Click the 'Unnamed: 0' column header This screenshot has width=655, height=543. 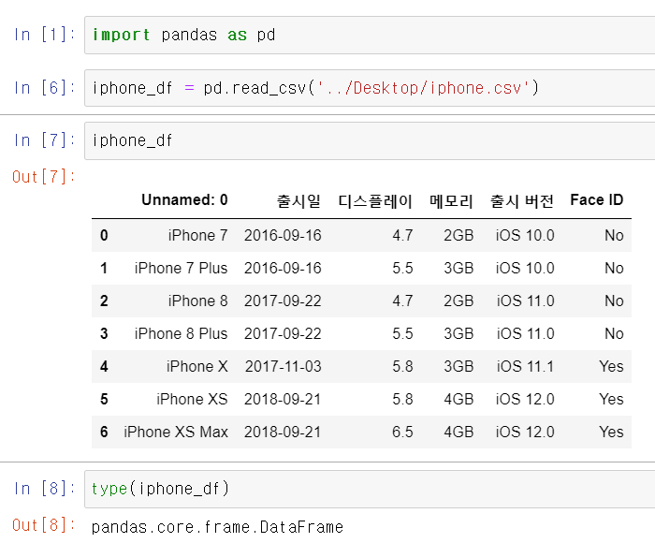pyautogui.click(x=184, y=200)
